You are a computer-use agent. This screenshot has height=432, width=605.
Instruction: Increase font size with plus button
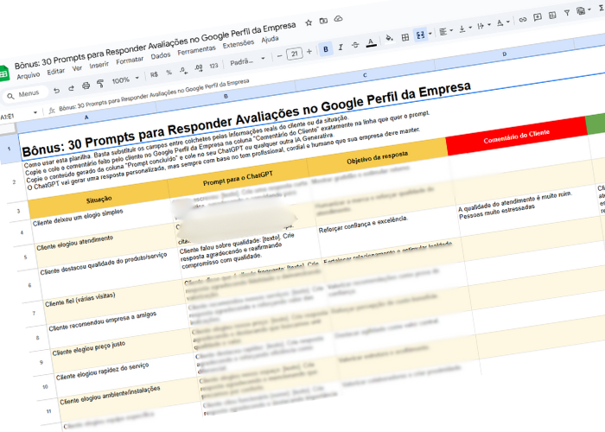[x=309, y=51]
